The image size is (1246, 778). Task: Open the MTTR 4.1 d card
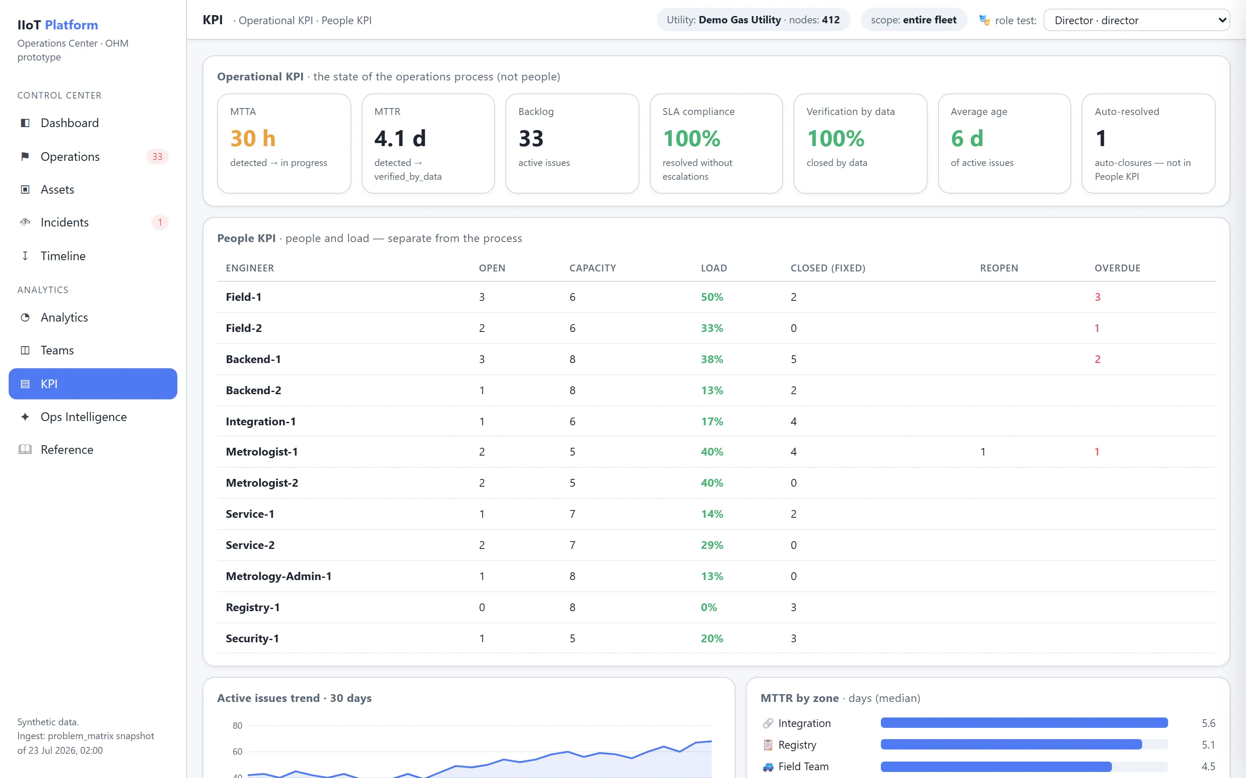click(x=428, y=143)
